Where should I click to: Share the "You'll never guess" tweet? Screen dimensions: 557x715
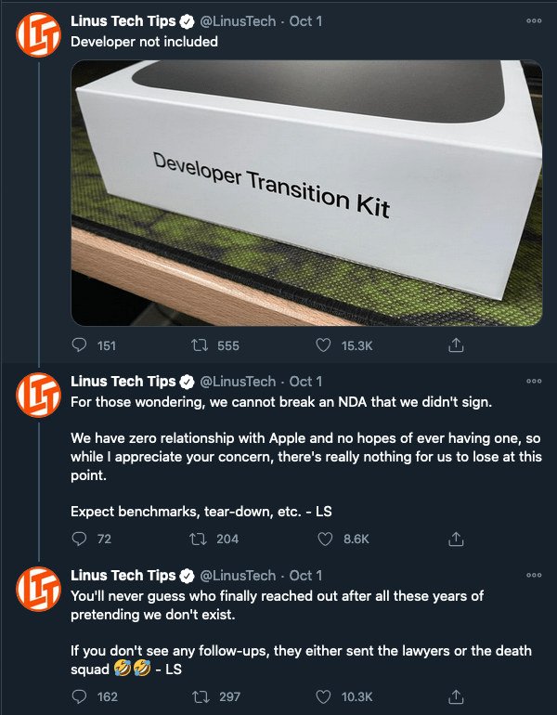point(456,696)
